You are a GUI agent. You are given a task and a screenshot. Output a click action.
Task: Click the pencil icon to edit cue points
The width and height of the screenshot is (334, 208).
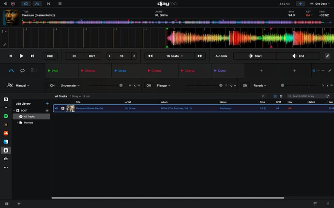(x=330, y=70)
